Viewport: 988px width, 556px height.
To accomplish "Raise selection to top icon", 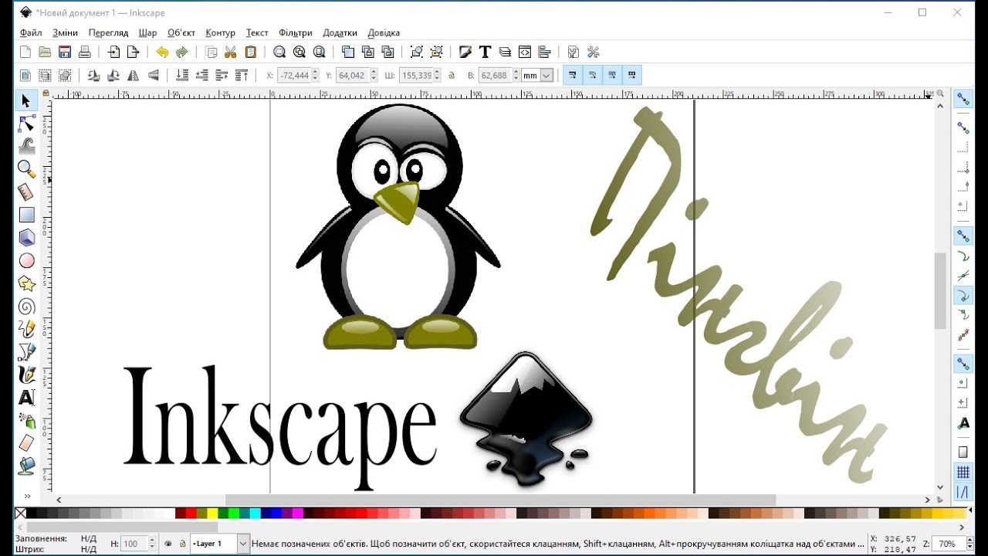I will (x=242, y=75).
